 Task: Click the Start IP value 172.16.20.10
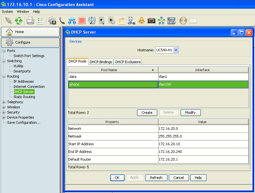click(169, 144)
